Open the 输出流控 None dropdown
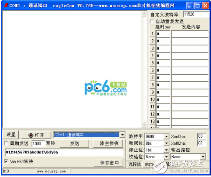 203,157
